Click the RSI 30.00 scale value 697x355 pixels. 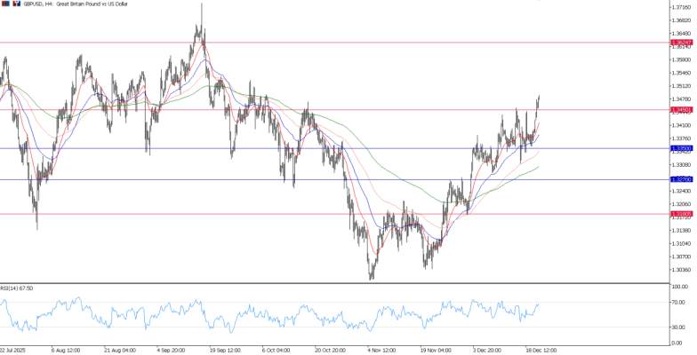681,327
